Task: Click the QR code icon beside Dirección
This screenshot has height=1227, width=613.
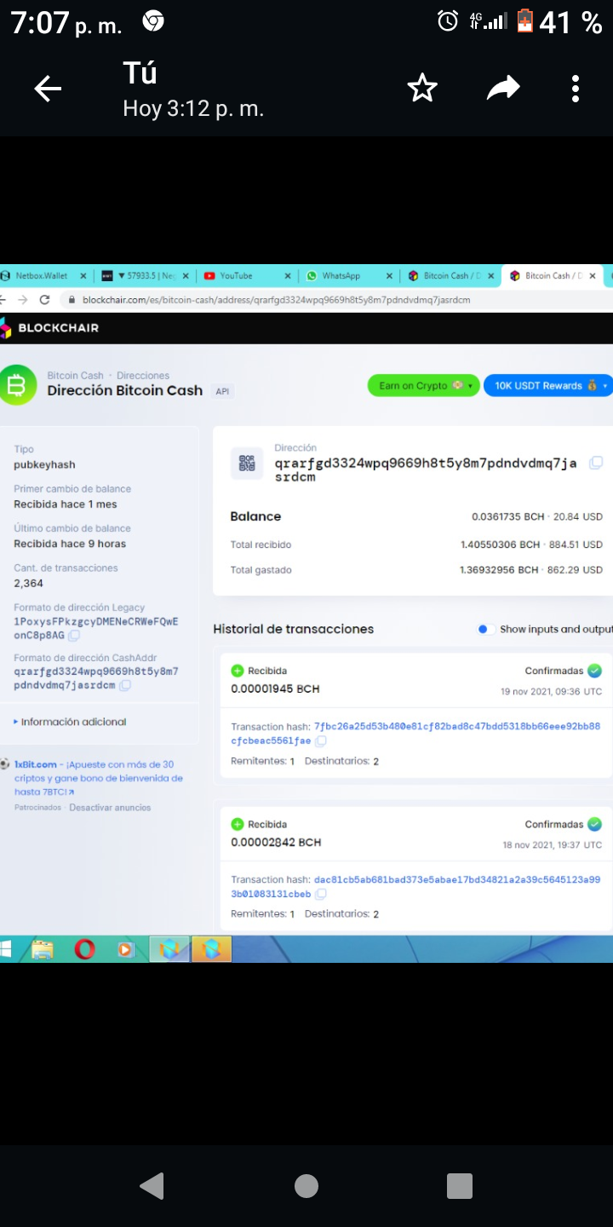Action: pyautogui.click(x=248, y=464)
